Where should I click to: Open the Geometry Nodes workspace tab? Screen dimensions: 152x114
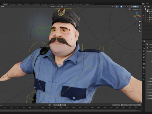(x=79, y=4)
